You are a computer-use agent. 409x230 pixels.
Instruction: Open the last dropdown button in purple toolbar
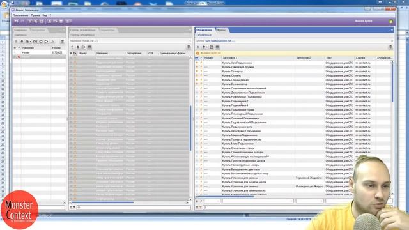tap(68, 21)
